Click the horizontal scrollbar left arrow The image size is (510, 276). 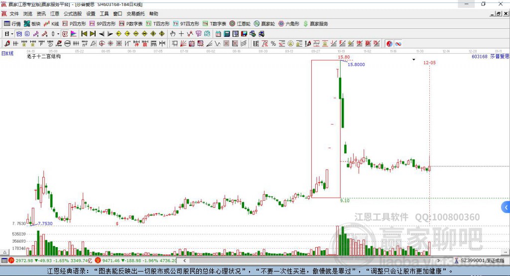(184, 261)
